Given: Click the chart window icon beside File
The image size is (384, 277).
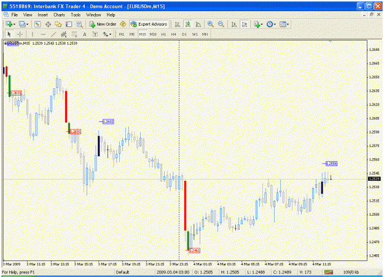Looking at the screenshot, I should click(6, 15).
